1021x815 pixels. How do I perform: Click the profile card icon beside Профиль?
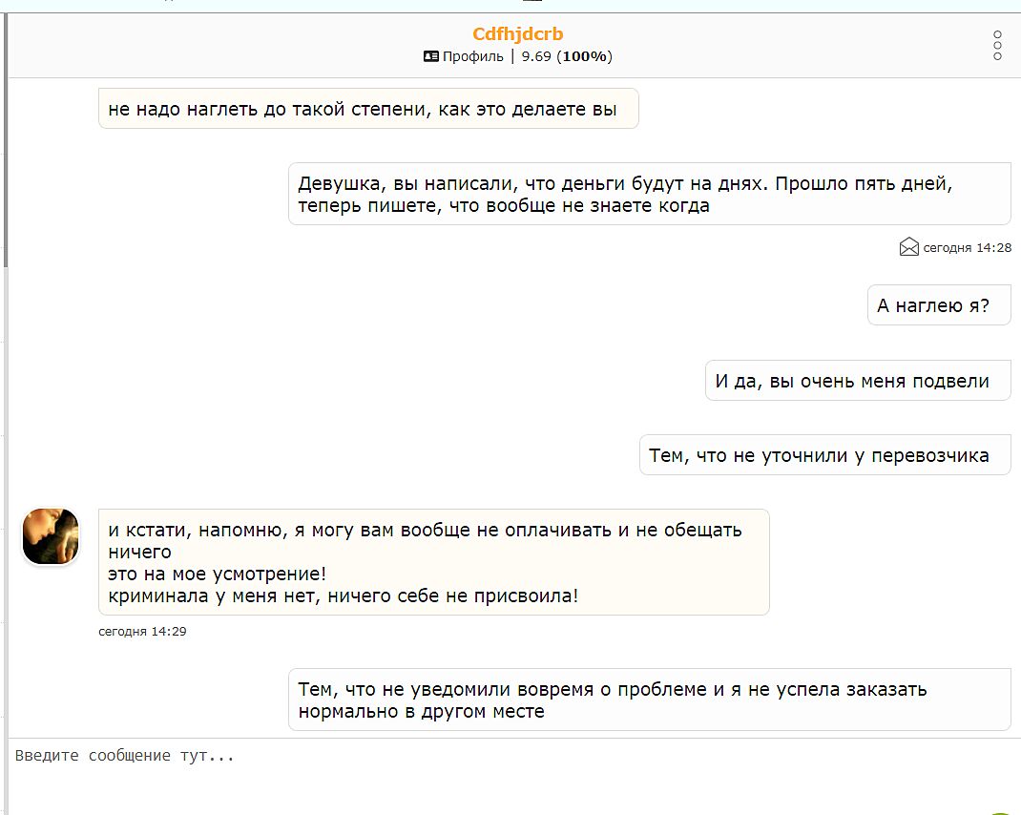tap(431, 56)
